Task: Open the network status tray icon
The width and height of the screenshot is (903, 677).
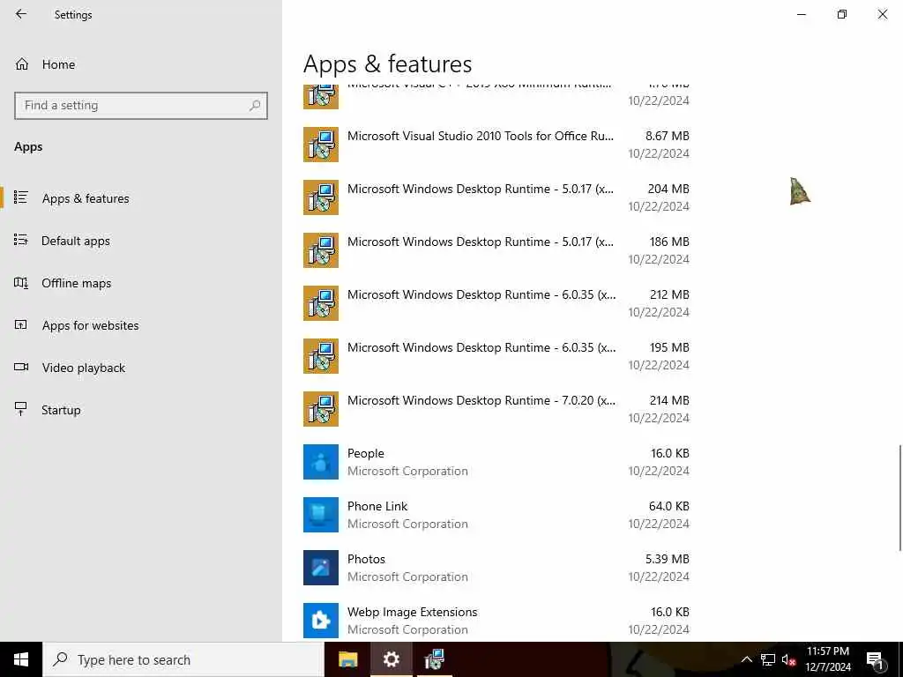Action: [768, 659]
